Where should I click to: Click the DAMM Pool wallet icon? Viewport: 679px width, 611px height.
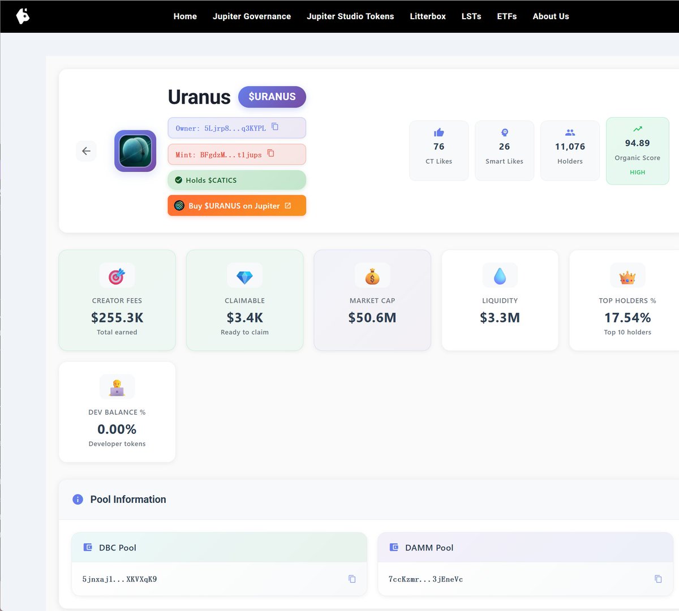click(394, 548)
